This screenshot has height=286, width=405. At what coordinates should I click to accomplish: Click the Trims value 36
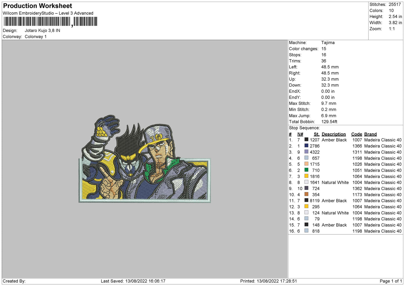pyautogui.click(x=324, y=61)
